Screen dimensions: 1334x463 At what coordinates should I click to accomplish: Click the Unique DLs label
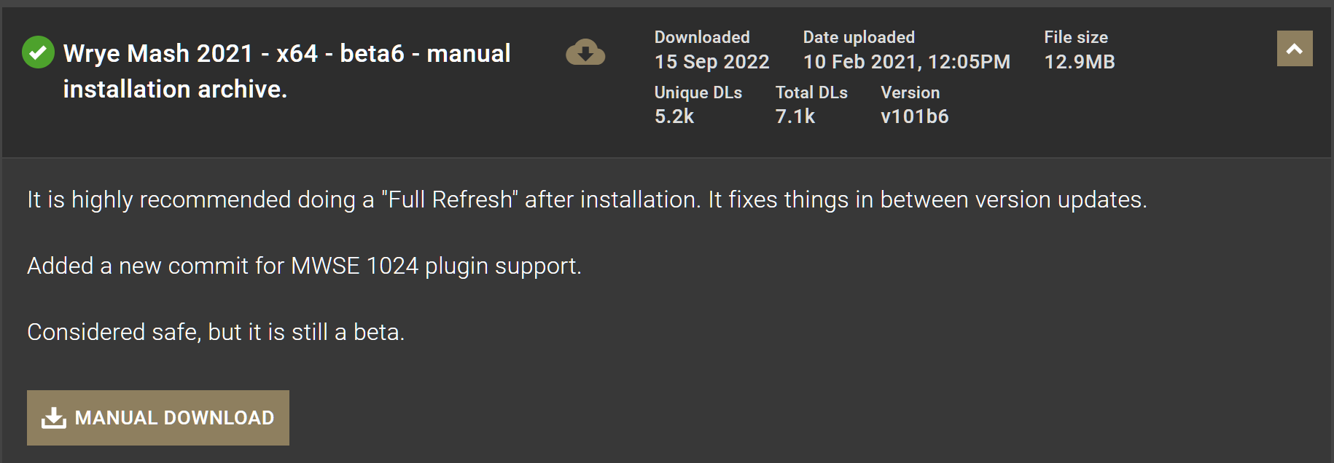click(x=698, y=92)
